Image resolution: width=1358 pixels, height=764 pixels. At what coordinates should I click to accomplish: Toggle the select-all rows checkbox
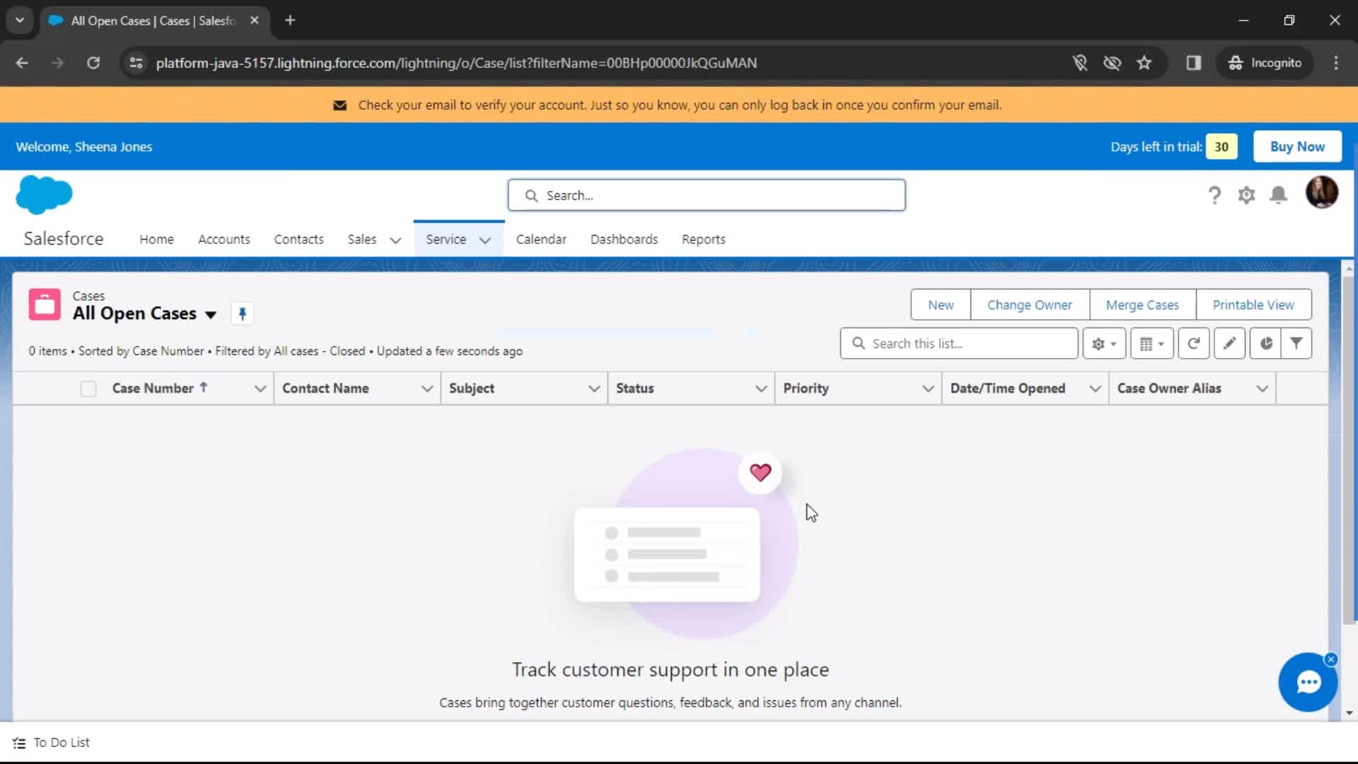[88, 388]
